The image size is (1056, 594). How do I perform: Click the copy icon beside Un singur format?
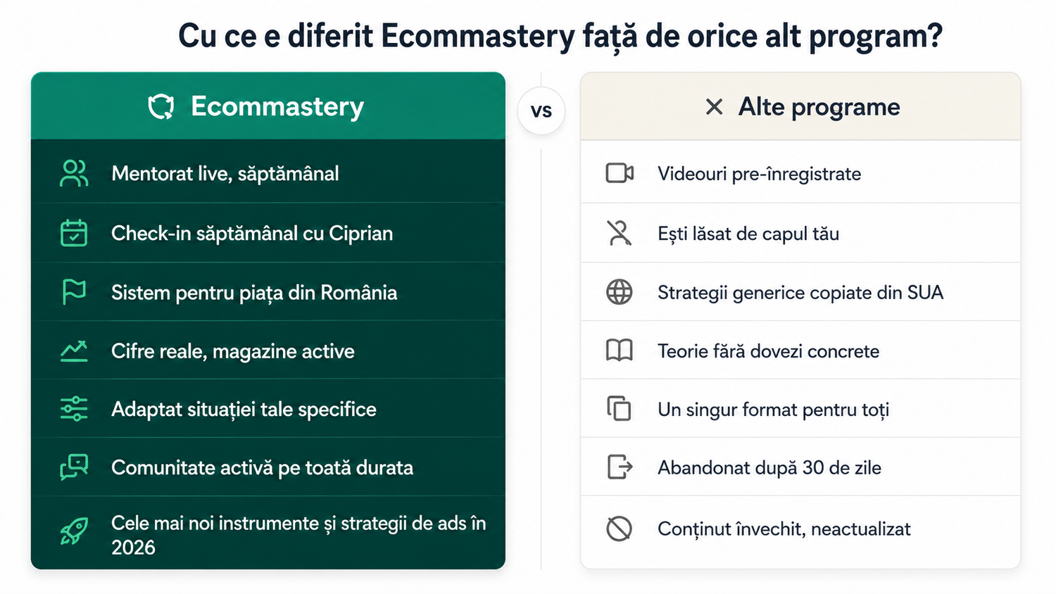pyautogui.click(x=620, y=409)
